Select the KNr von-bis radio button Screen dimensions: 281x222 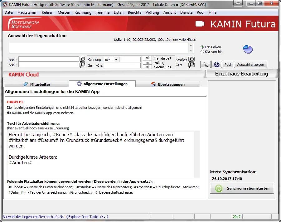202,52
